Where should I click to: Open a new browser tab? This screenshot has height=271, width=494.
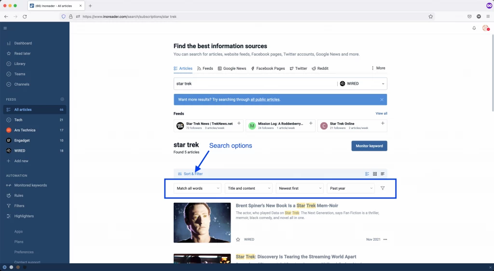[x=90, y=6]
